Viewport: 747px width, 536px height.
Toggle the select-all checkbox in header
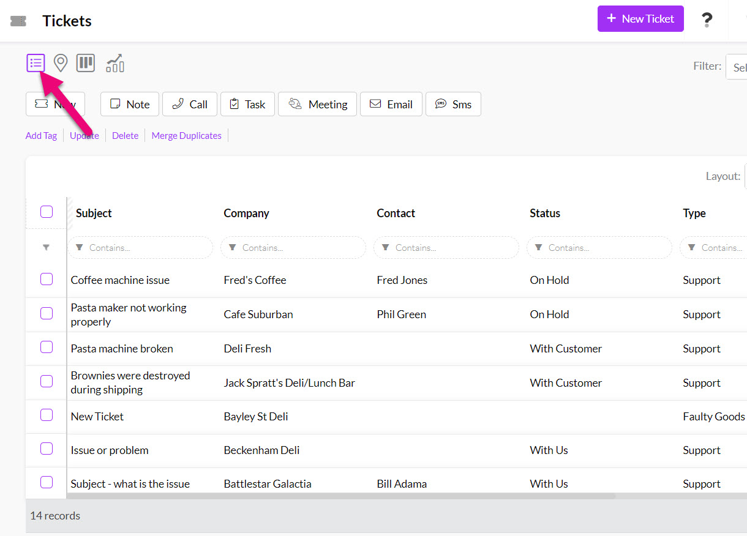click(x=47, y=212)
